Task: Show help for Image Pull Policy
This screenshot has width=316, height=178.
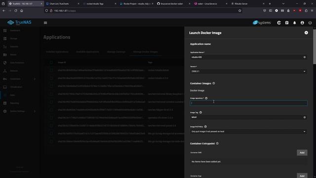Action: click(205, 127)
